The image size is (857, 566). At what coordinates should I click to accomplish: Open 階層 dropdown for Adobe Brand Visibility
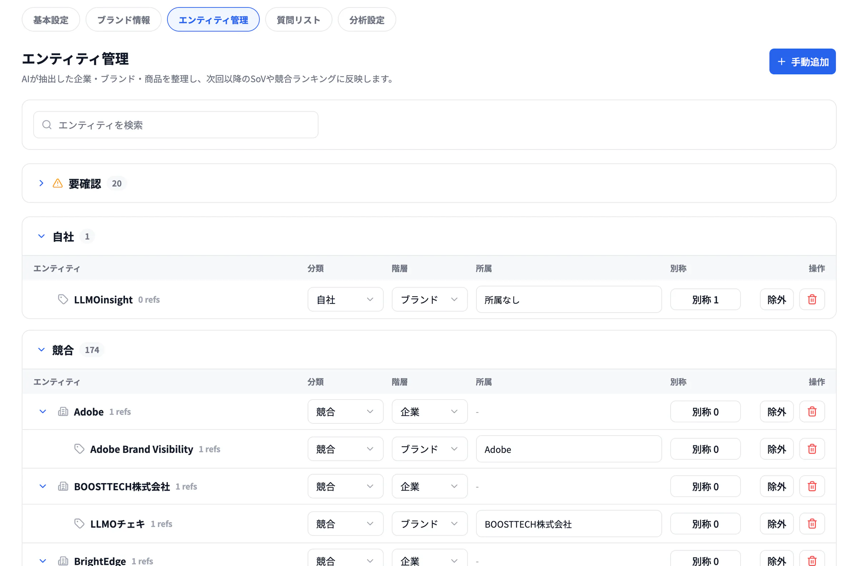[x=429, y=449]
